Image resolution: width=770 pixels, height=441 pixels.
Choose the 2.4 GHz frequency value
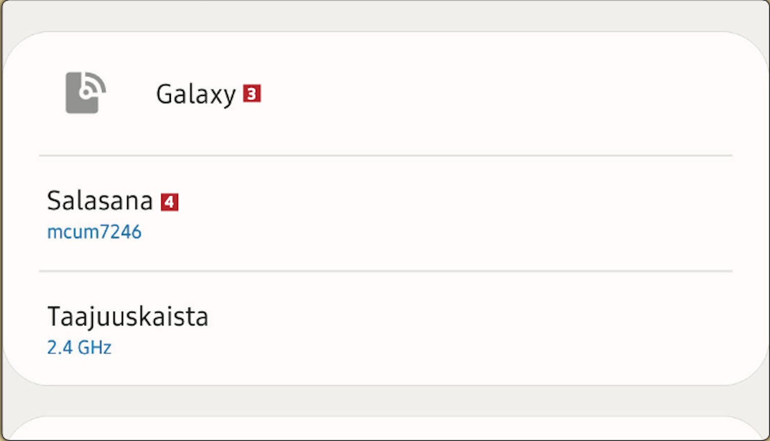click(79, 348)
